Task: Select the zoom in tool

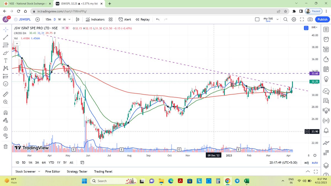Action: (6, 102)
